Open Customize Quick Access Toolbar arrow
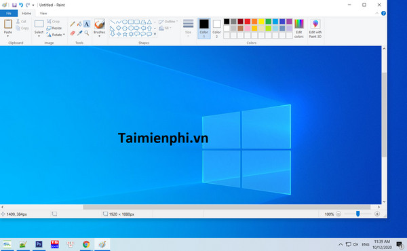 33,5
